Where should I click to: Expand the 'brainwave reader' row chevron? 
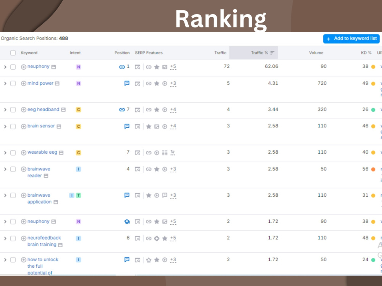(x=5, y=169)
